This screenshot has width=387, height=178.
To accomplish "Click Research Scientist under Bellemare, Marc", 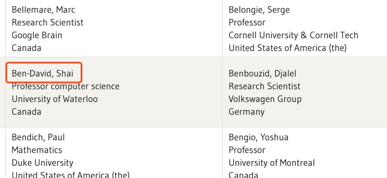I will pyautogui.click(x=48, y=22).
